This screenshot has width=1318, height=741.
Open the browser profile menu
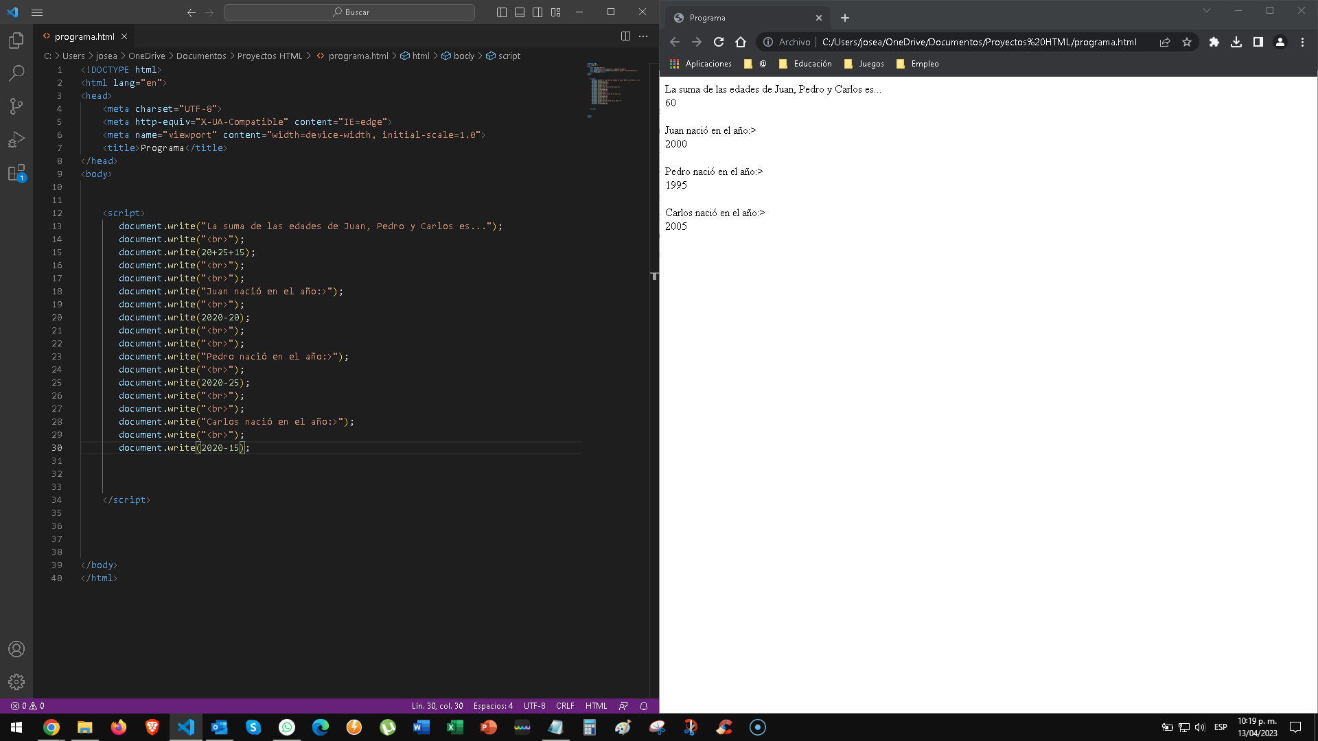click(x=1280, y=42)
